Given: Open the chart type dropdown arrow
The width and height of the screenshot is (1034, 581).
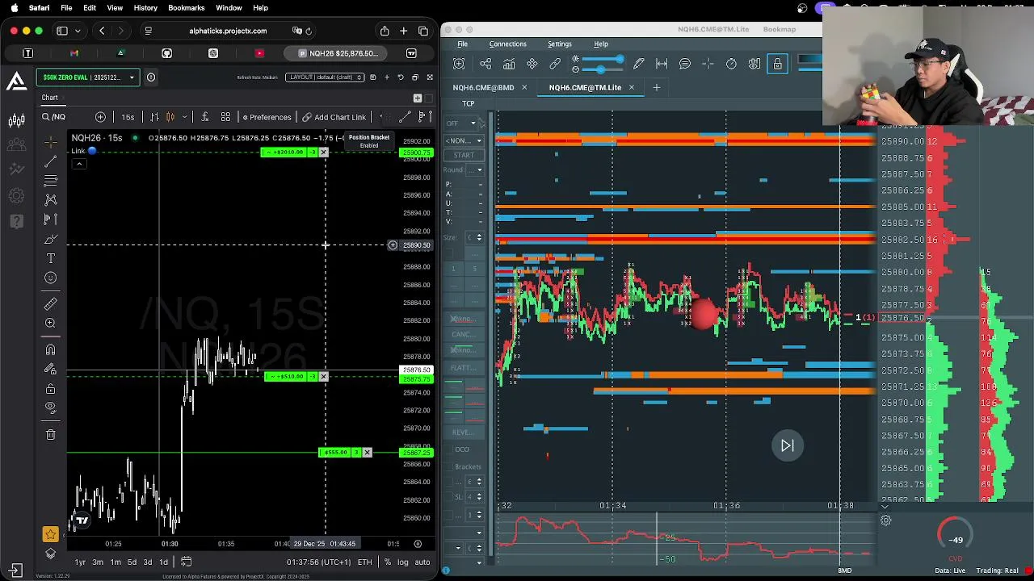Looking at the screenshot, I should [x=184, y=117].
